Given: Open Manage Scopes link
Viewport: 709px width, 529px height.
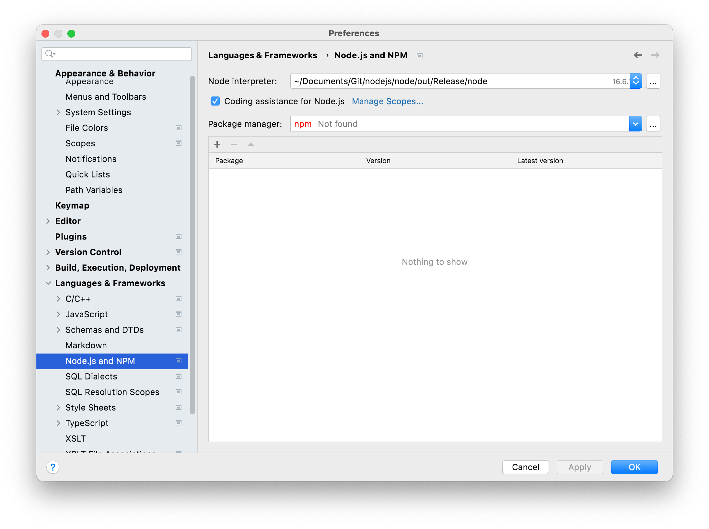Looking at the screenshot, I should pyautogui.click(x=387, y=101).
